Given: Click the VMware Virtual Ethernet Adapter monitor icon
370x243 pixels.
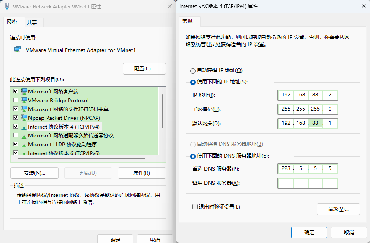Looking at the screenshot, I should coord(17,50).
